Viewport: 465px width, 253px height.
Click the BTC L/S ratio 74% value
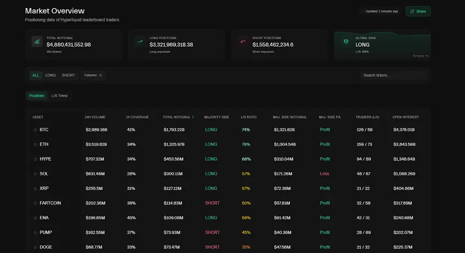coord(246,130)
